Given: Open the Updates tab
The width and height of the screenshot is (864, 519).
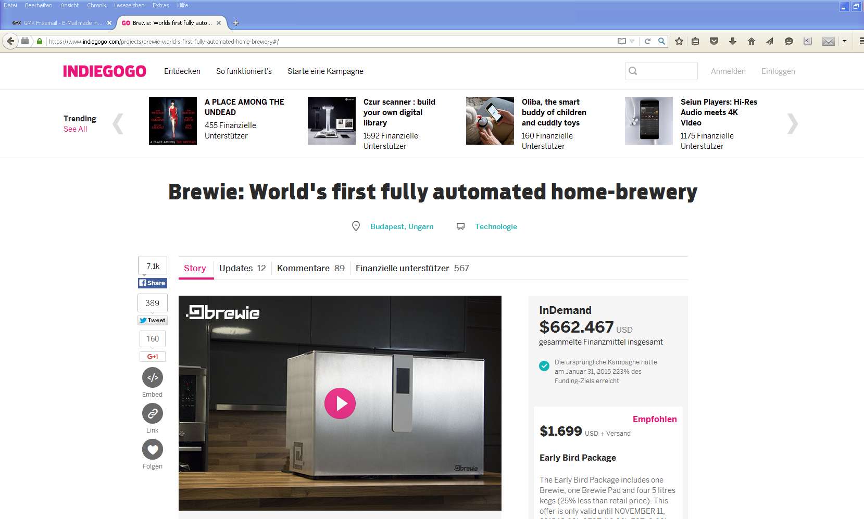Looking at the screenshot, I should (x=242, y=268).
